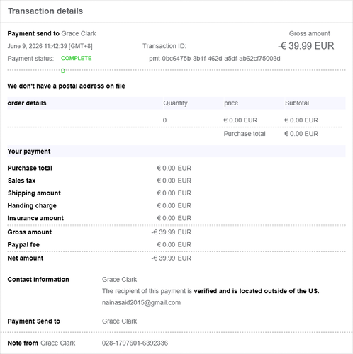Click the 'Net amount' label
Viewport: 353px width, 354px height.
(x=26, y=258)
